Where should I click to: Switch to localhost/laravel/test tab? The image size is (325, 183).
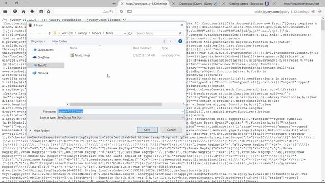click(x=301, y=4)
